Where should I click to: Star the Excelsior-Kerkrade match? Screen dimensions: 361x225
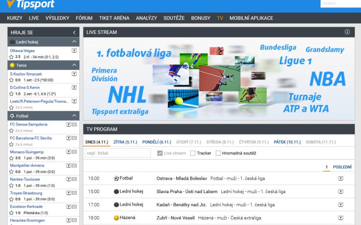coord(11,213)
